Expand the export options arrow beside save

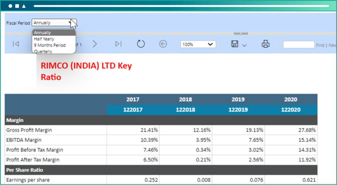point(244,45)
